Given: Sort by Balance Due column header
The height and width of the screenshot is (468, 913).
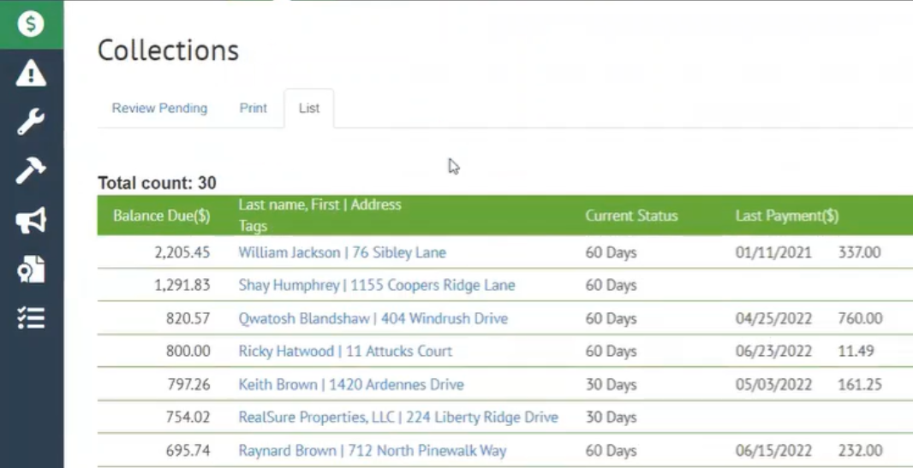Looking at the screenshot, I should pos(161,216).
